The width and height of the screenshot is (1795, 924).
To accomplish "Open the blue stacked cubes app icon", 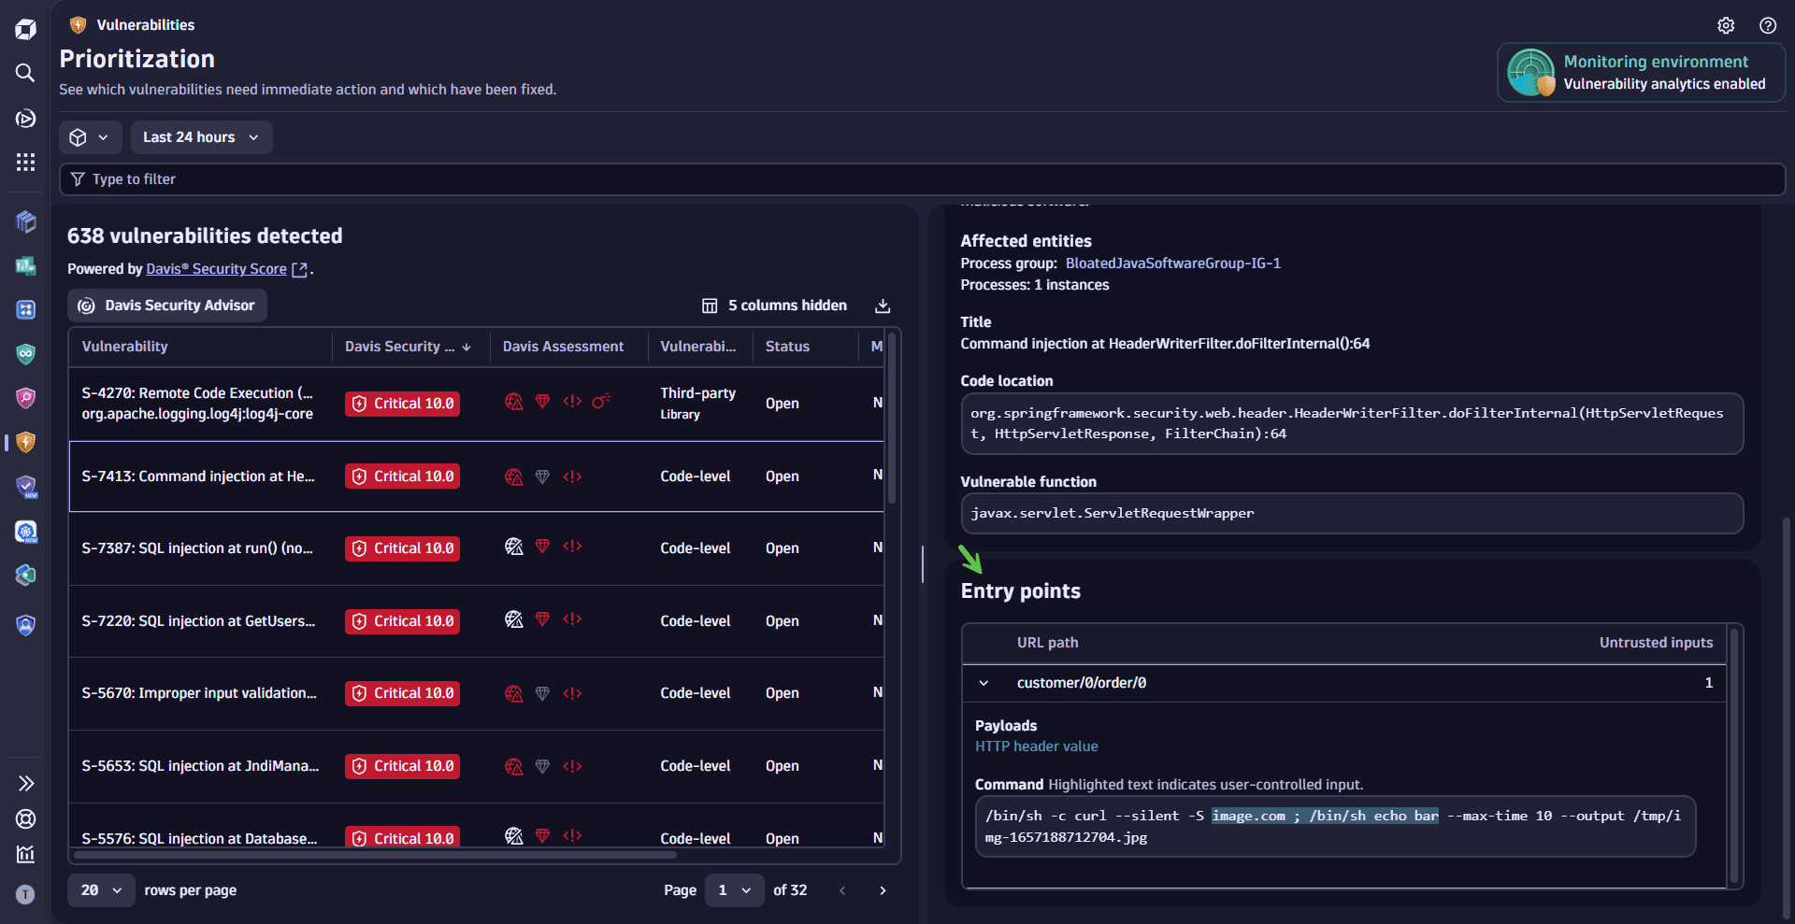I will [25, 221].
